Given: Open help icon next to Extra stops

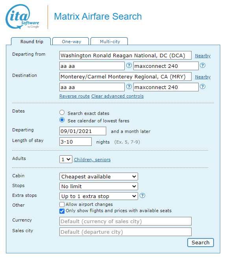Looking at the screenshot, I should [142, 196].
